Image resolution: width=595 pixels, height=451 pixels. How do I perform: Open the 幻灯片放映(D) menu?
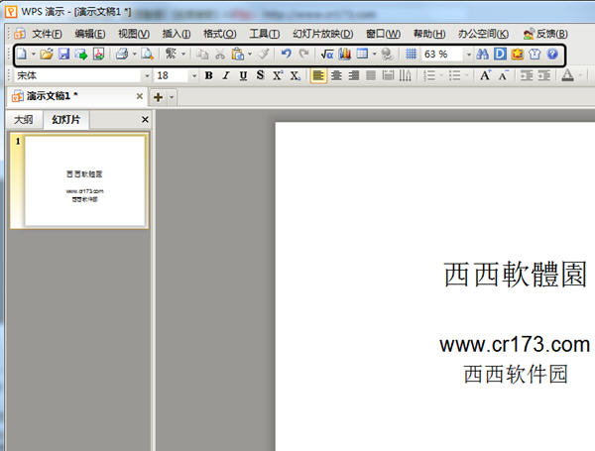point(323,34)
